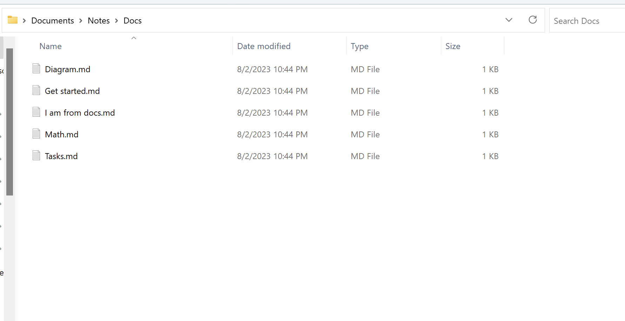
Task: Click the Diagram.md file icon
Action: (36, 69)
